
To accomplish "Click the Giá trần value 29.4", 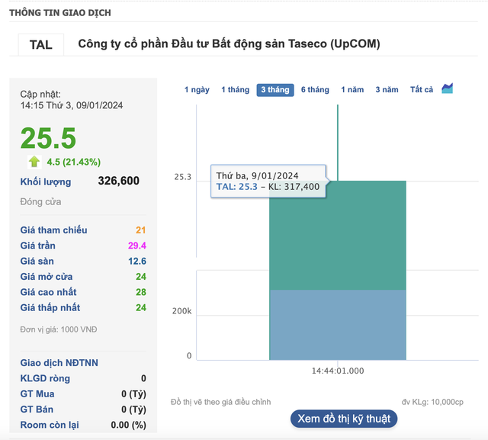I will pyautogui.click(x=137, y=246).
